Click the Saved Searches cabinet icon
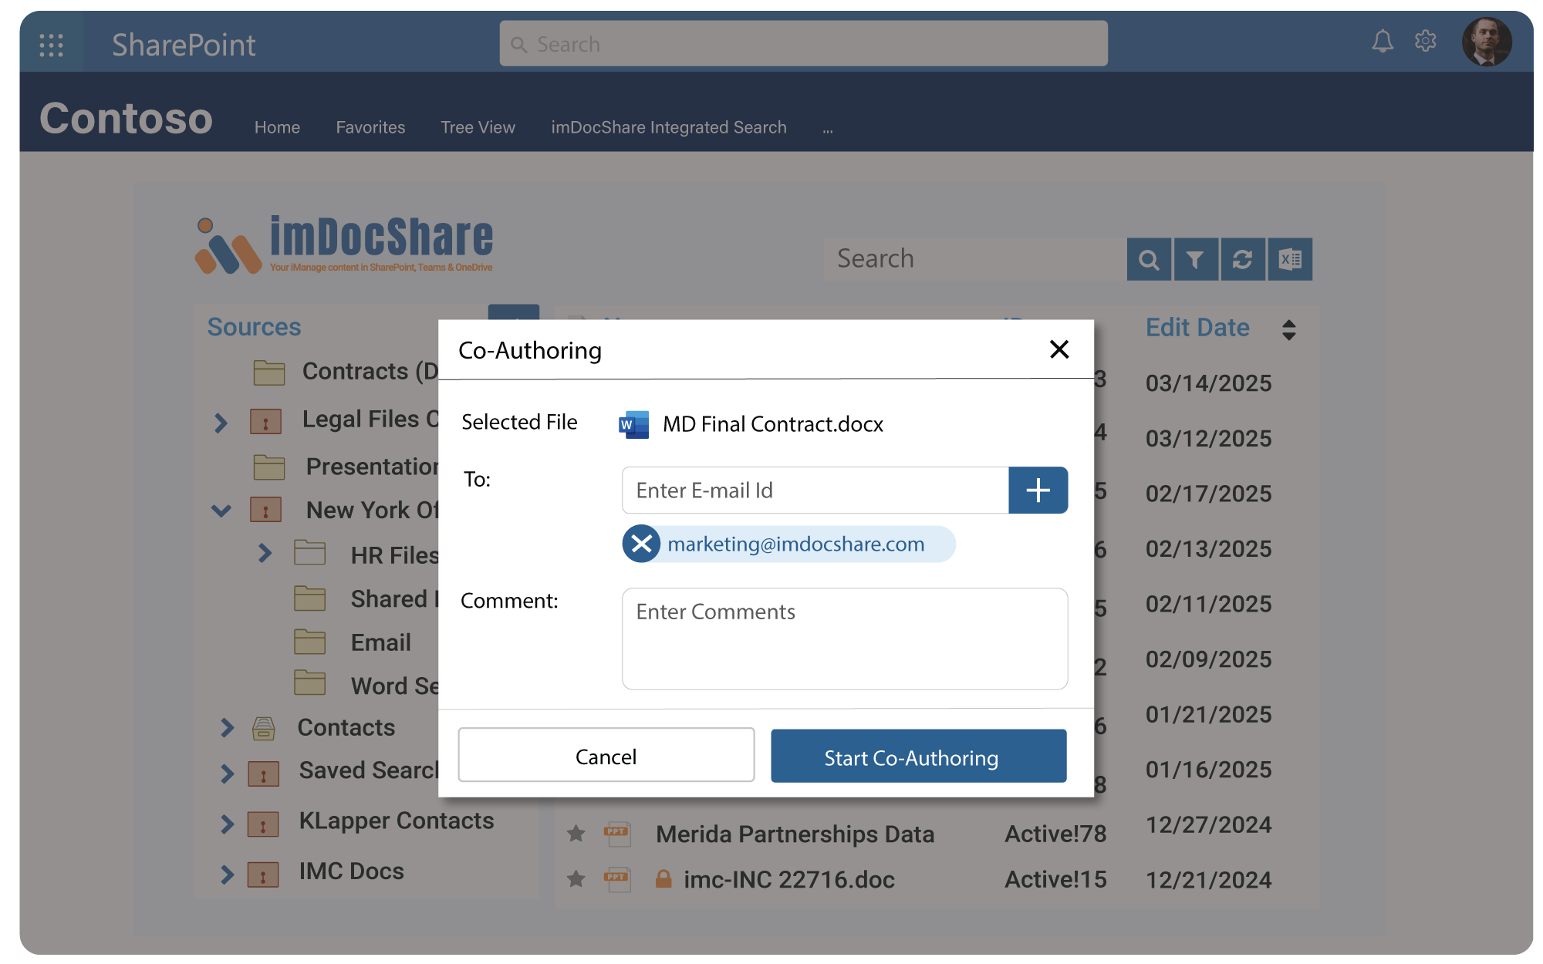The width and height of the screenshot is (1543, 964). click(263, 774)
